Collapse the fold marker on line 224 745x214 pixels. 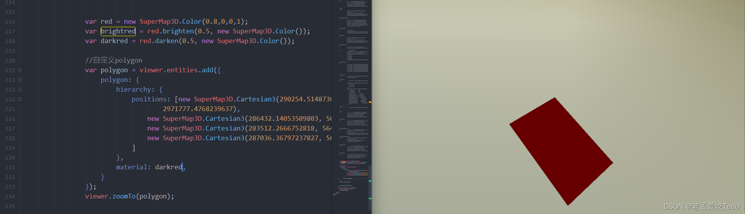(19, 99)
